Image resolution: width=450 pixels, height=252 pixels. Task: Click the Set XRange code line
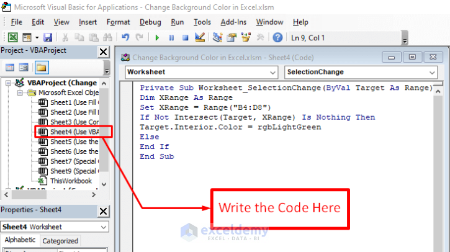click(205, 107)
